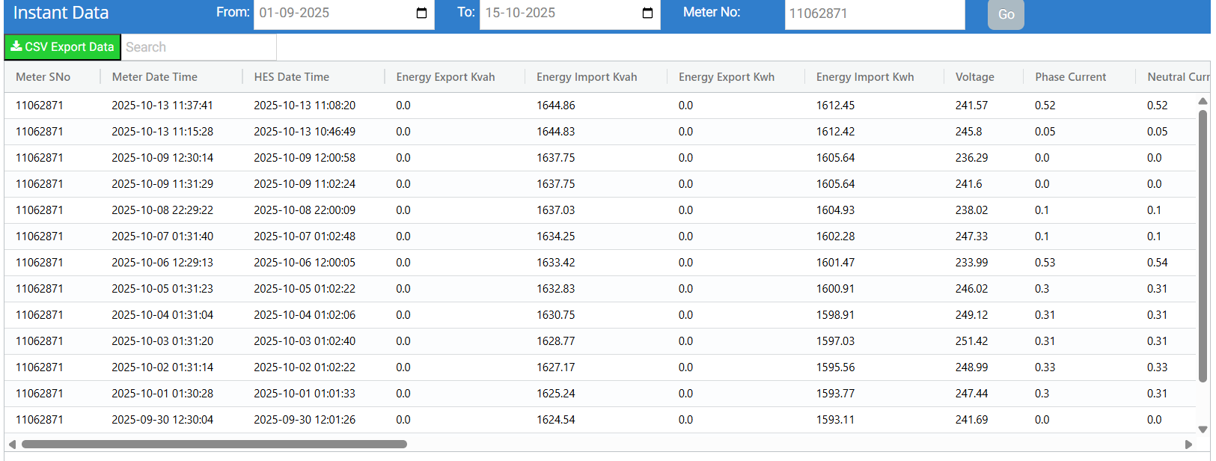Open the From date calendar picker icon

(x=421, y=13)
